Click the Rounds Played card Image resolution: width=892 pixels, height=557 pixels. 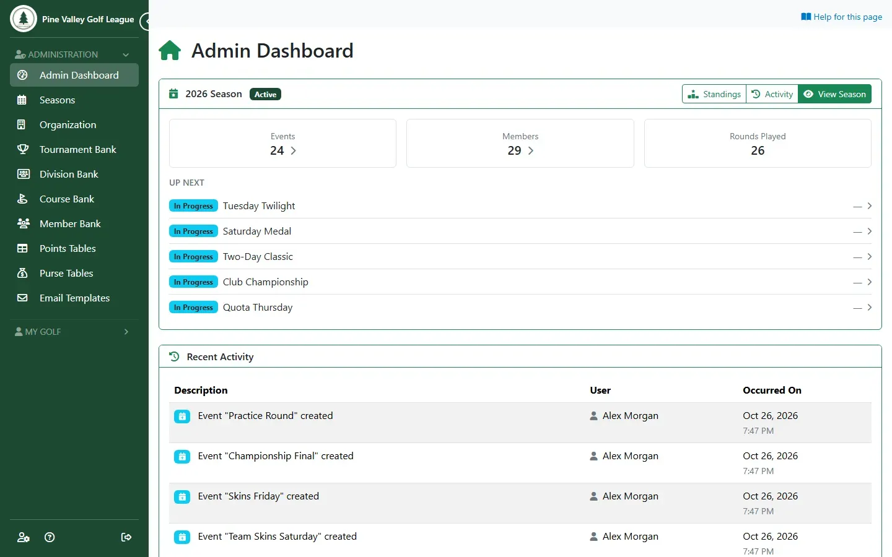[758, 143]
